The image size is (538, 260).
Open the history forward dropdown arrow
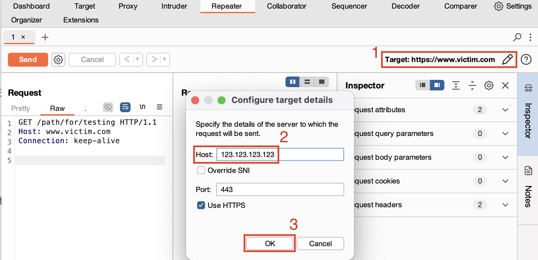pos(164,59)
